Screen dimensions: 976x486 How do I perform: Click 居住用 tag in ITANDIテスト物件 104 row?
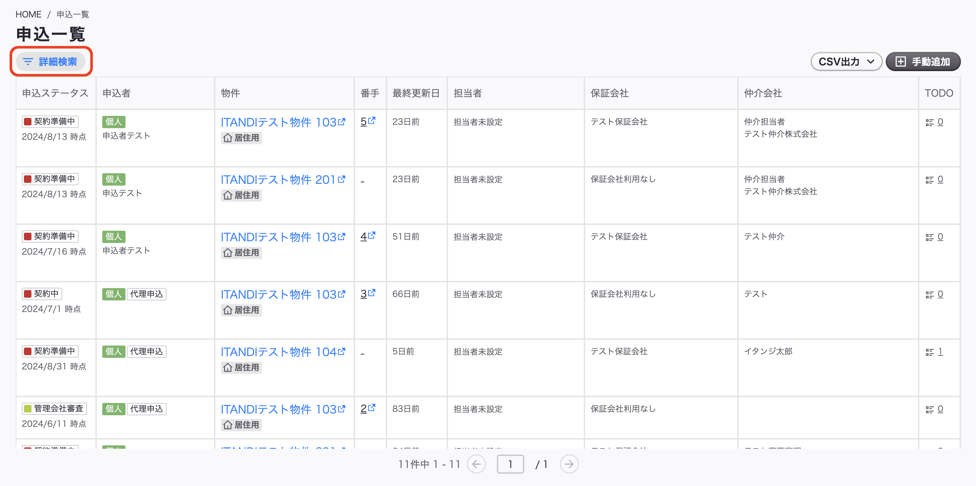241,367
